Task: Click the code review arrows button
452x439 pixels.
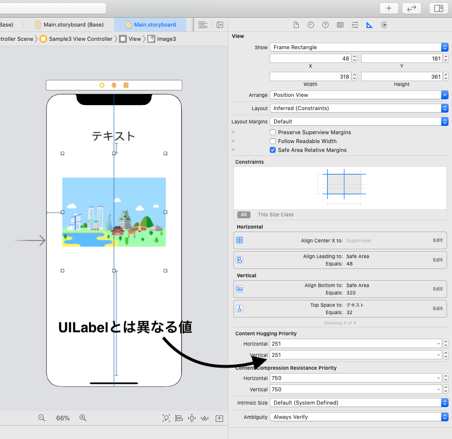Action: tap(412, 8)
